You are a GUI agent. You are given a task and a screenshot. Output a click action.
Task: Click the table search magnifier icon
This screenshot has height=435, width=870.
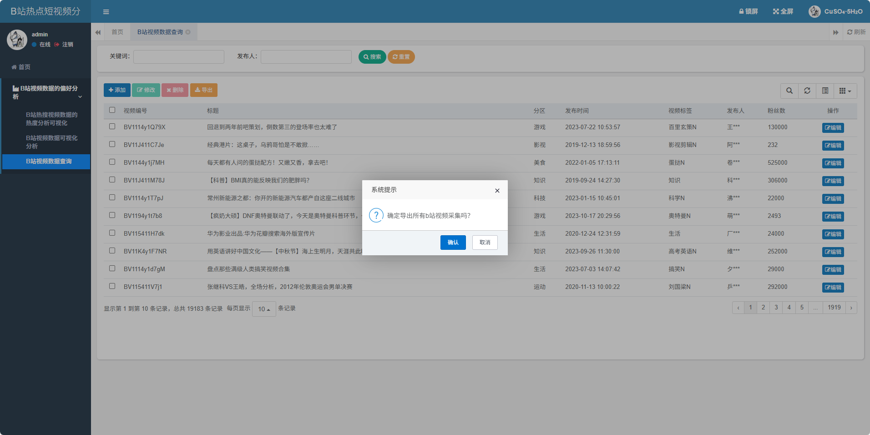pyautogui.click(x=789, y=91)
